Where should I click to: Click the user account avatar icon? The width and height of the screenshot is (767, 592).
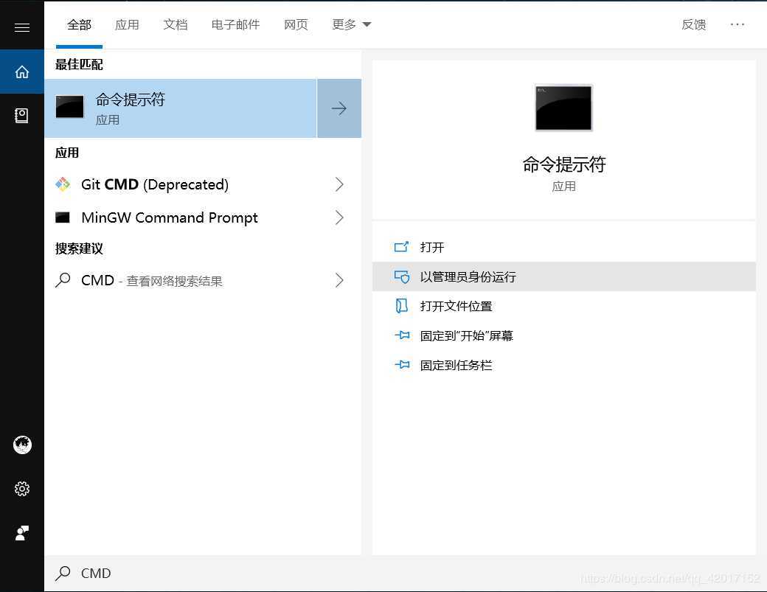(x=22, y=445)
